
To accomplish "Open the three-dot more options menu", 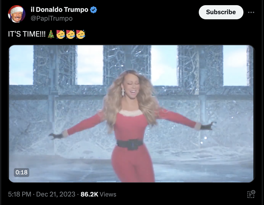I will (251, 12).
